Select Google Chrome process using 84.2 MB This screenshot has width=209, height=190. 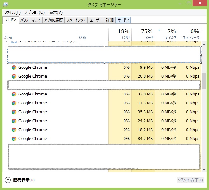[102, 139]
